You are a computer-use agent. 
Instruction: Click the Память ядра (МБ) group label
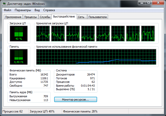coord(21,92)
